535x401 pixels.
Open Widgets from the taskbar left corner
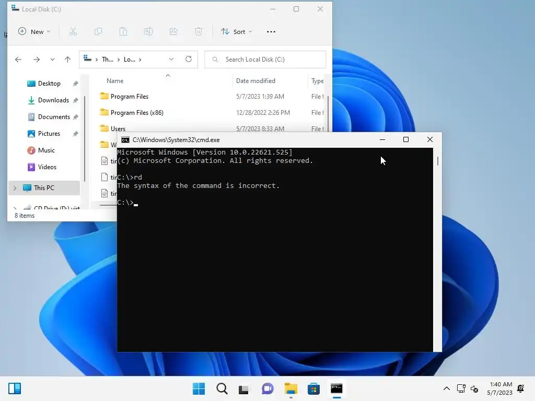[15, 388]
